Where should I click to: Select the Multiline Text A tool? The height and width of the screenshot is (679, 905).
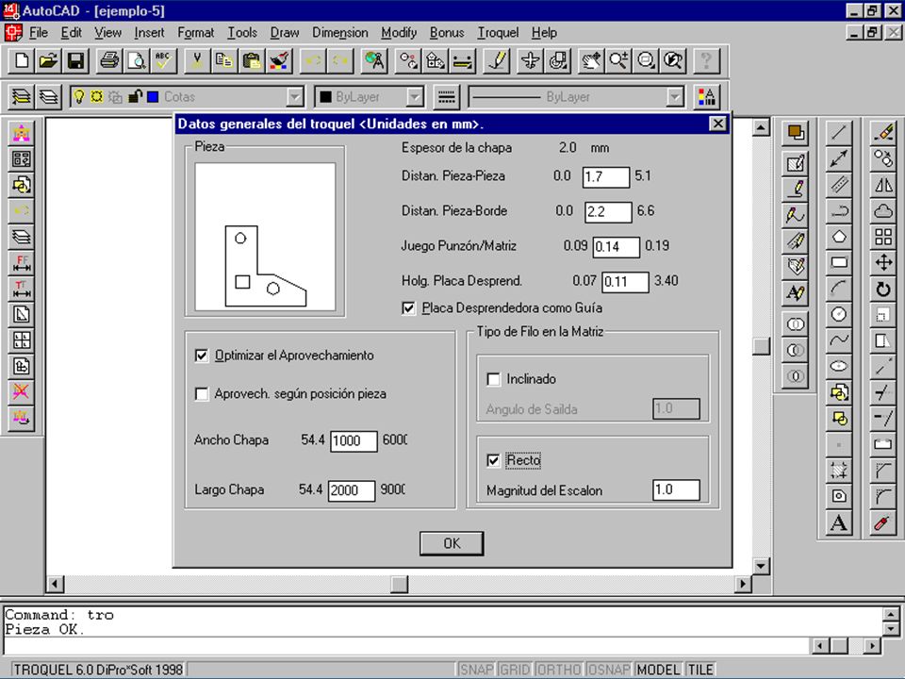[839, 523]
